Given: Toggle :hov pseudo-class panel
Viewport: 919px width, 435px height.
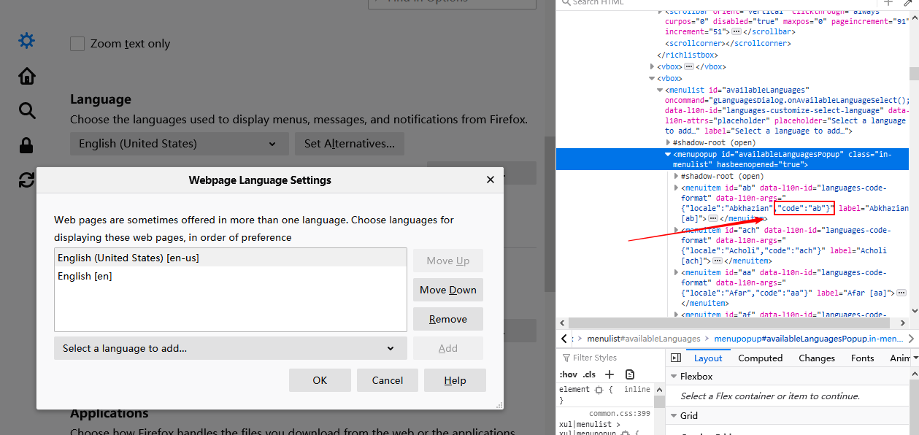Looking at the screenshot, I should coord(568,374).
